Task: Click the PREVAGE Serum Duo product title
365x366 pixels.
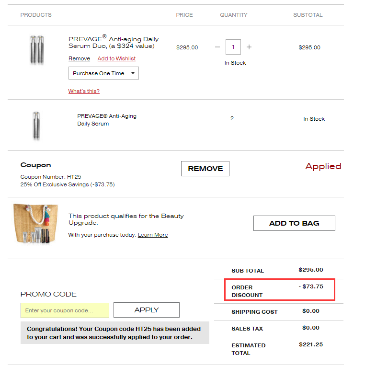Action: (x=114, y=43)
